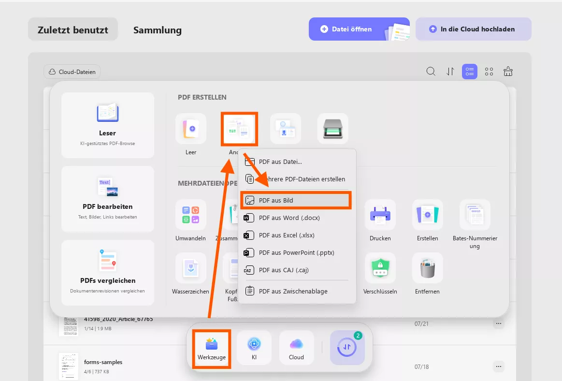Open the Bates-Nummerierung tool

coord(475,215)
